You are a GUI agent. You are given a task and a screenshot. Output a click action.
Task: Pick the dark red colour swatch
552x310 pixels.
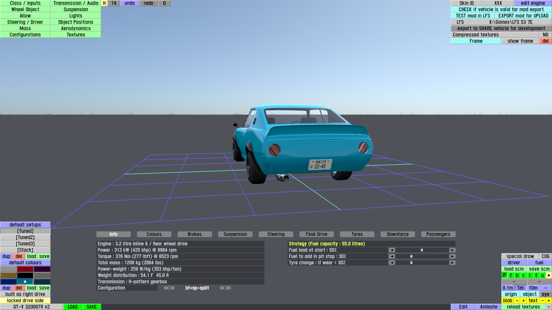[x=25, y=269]
